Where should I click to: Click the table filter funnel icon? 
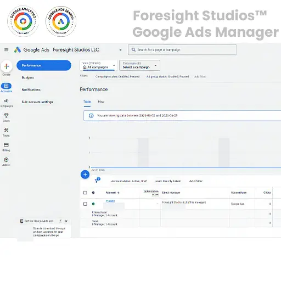[97, 180]
